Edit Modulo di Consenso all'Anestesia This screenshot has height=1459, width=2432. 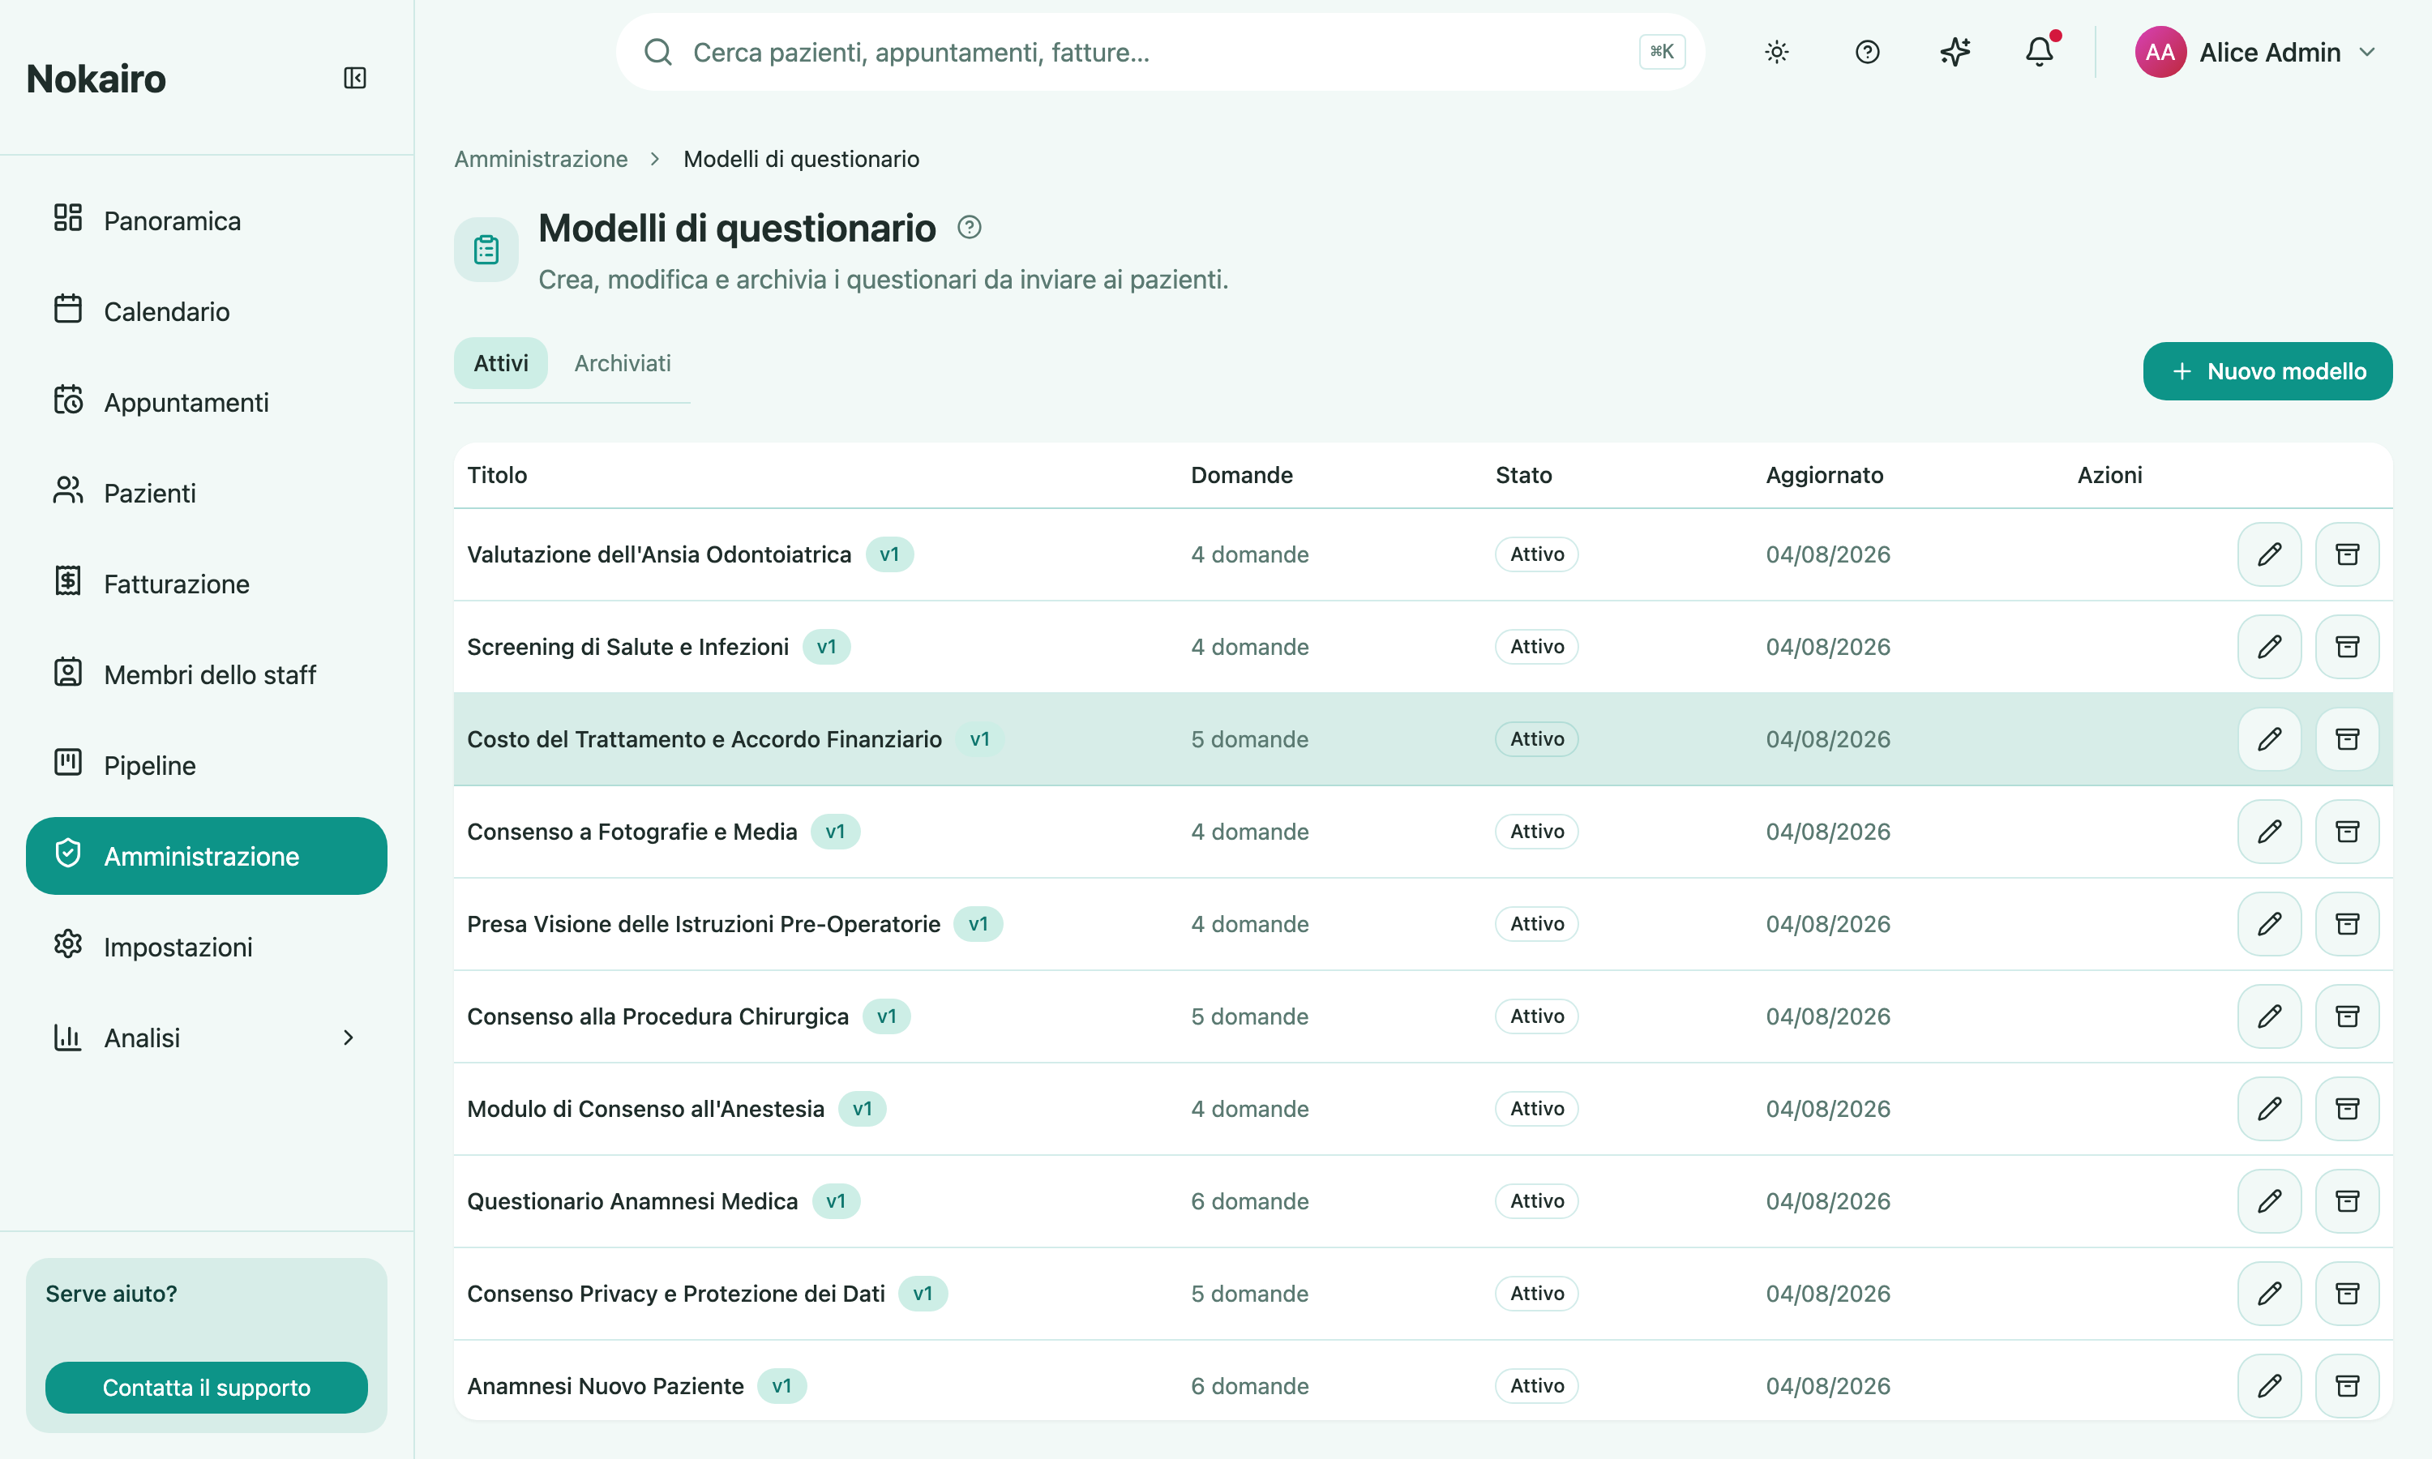[2269, 1109]
